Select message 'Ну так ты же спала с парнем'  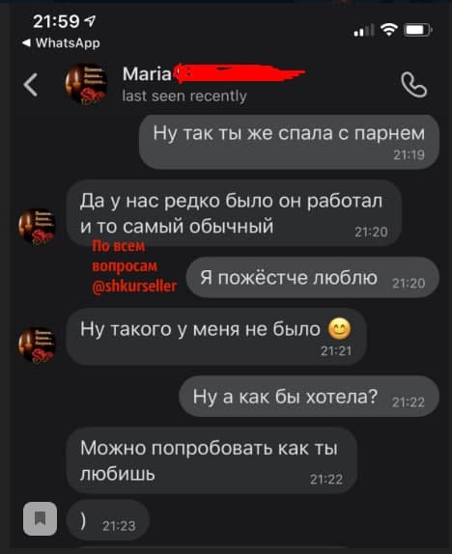pos(289,142)
